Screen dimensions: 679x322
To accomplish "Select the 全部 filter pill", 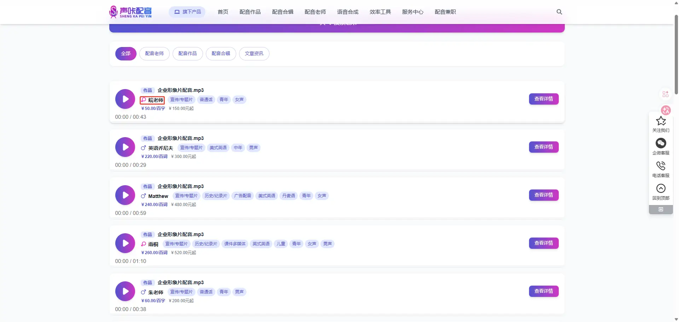I will (126, 54).
